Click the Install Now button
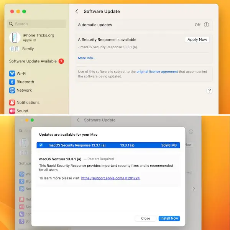This screenshot has width=230, height=230. coord(169,218)
